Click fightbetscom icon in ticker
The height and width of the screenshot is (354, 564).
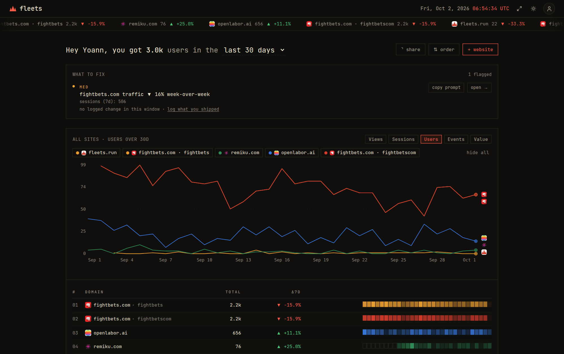pyautogui.click(x=309, y=24)
